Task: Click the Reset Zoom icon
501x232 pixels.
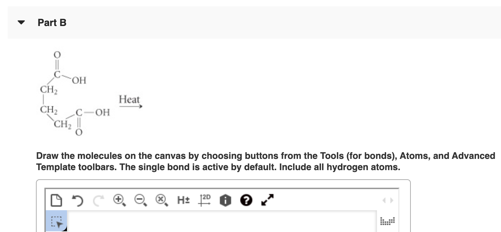Action: (x=161, y=200)
